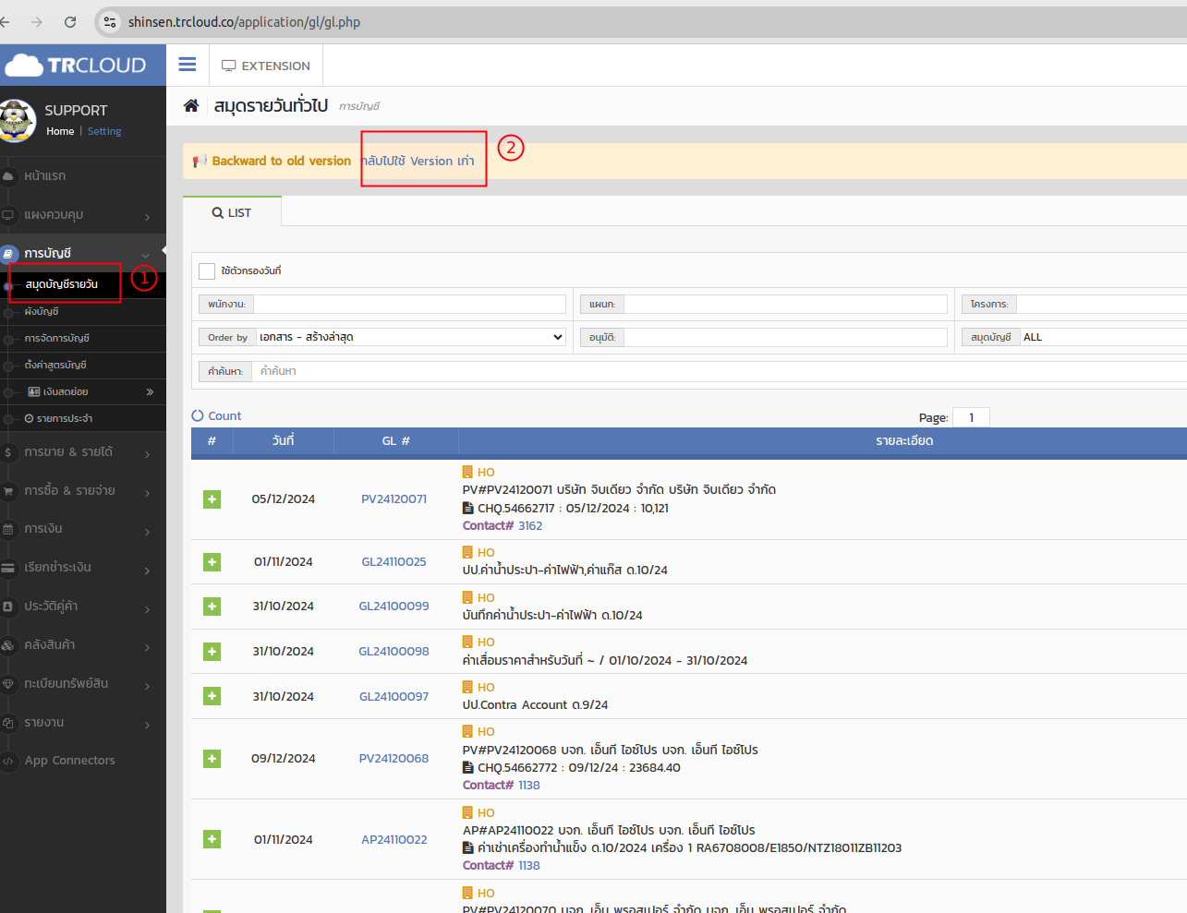Open GL number GL24100099 link

(394, 607)
